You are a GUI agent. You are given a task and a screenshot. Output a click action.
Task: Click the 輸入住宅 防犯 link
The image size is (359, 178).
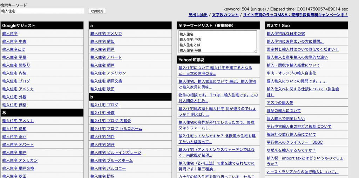tap(102, 176)
